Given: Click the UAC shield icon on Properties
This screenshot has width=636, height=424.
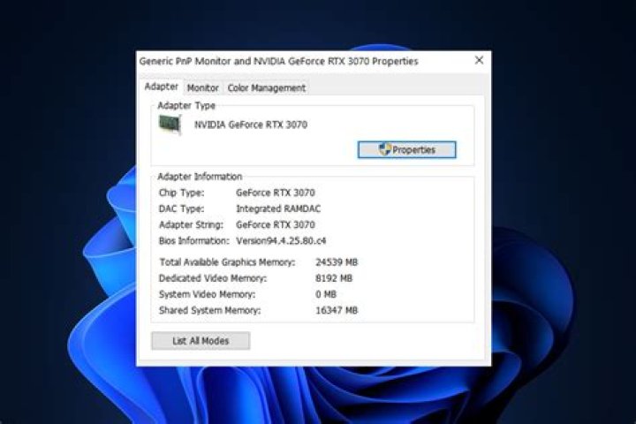Looking at the screenshot, I should coord(384,149).
